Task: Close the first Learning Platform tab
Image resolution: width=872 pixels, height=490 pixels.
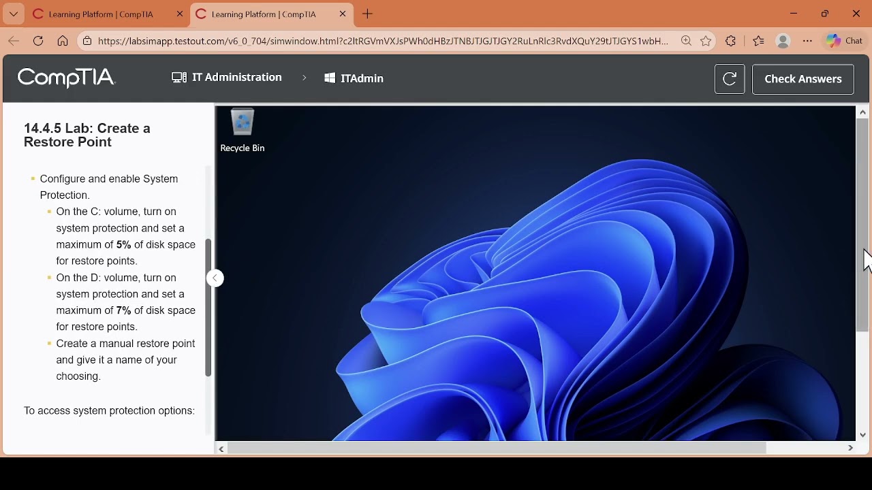Action: tap(180, 14)
